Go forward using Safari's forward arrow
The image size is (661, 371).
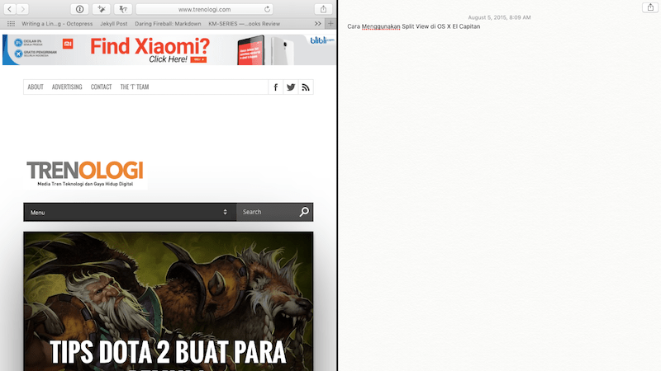pyautogui.click(x=23, y=9)
